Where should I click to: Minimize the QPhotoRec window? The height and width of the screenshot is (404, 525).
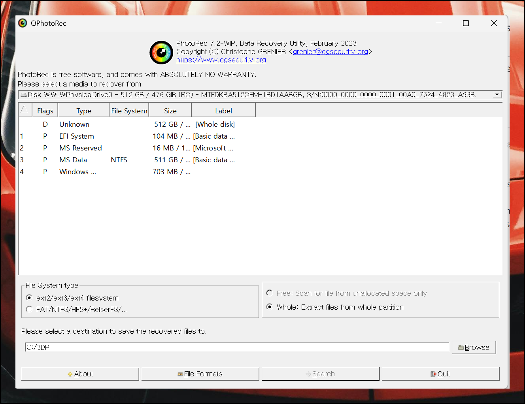[x=438, y=23]
